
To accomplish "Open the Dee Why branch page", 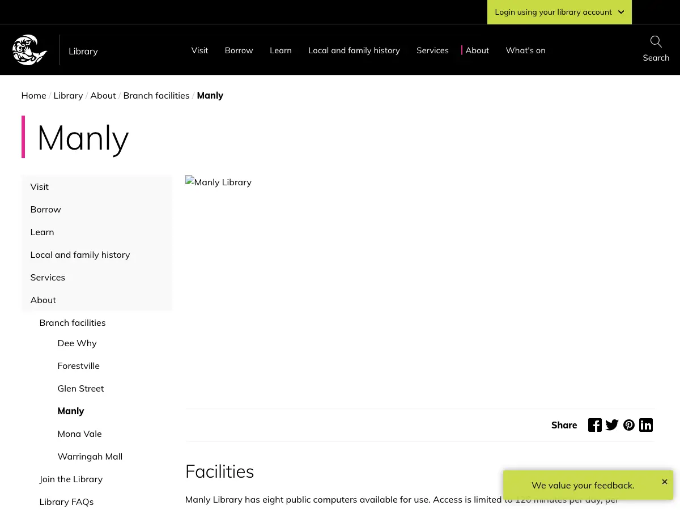I will 77,343.
